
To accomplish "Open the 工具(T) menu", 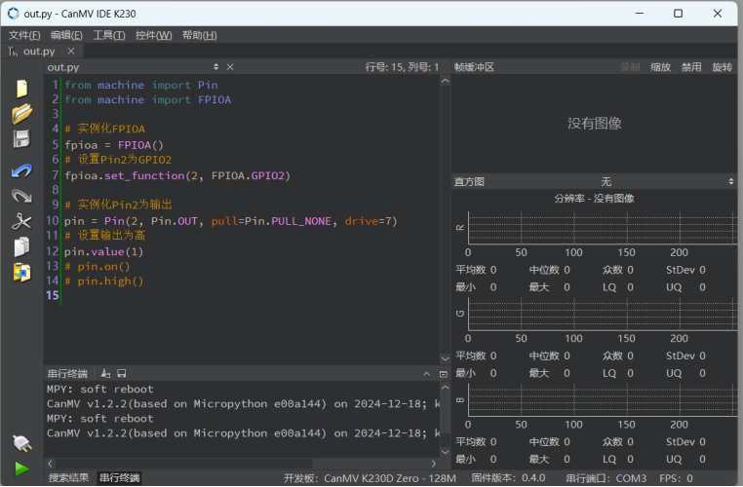I will coord(109,35).
